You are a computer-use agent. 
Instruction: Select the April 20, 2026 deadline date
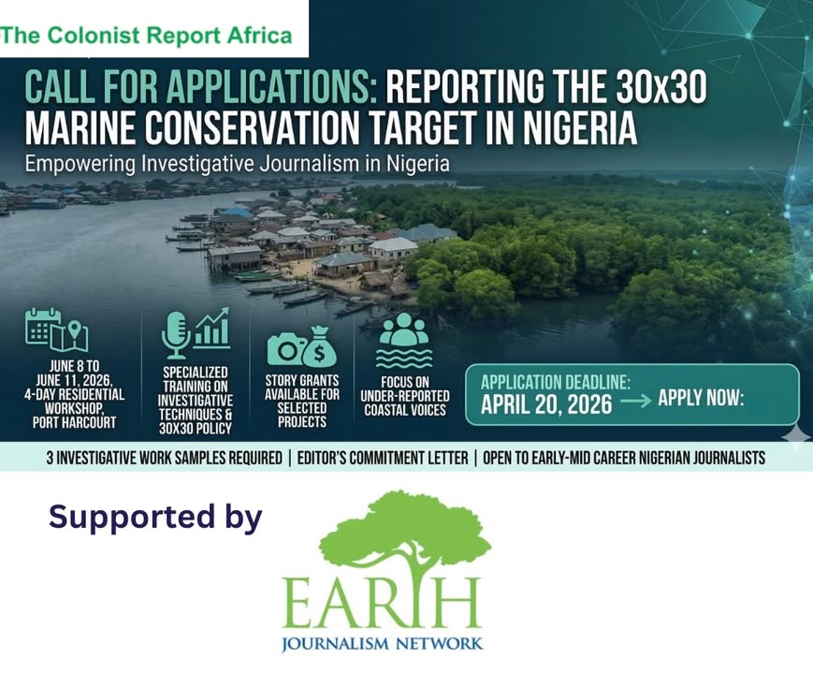546,404
